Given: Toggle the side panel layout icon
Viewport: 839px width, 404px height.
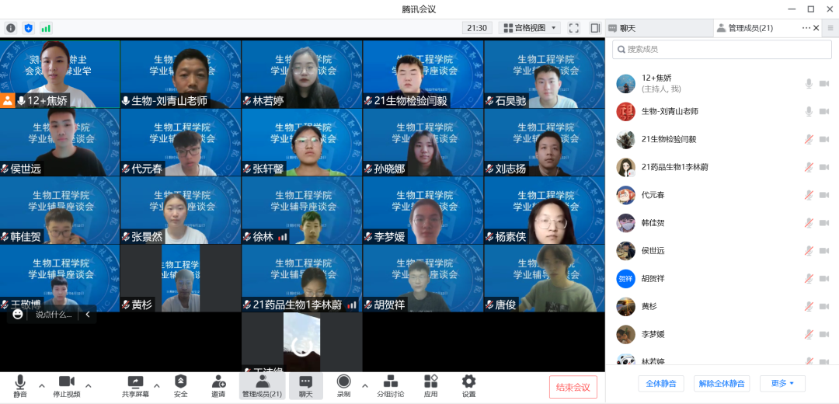Looking at the screenshot, I should point(595,28).
